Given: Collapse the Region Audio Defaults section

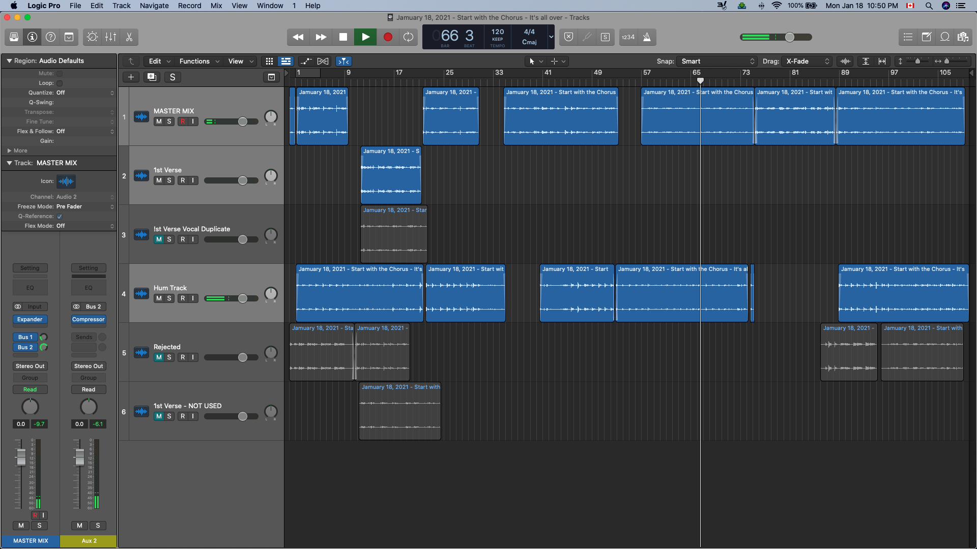Looking at the screenshot, I should point(9,61).
